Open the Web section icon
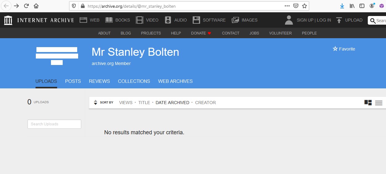386x174 pixels. click(x=83, y=20)
